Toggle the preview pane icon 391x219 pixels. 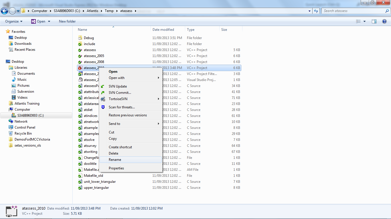pyautogui.click(x=374, y=21)
